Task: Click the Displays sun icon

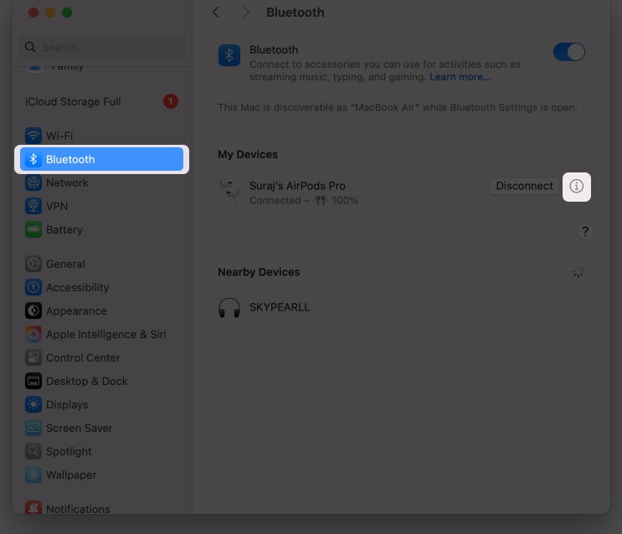Action: pyautogui.click(x=33, y=404)
